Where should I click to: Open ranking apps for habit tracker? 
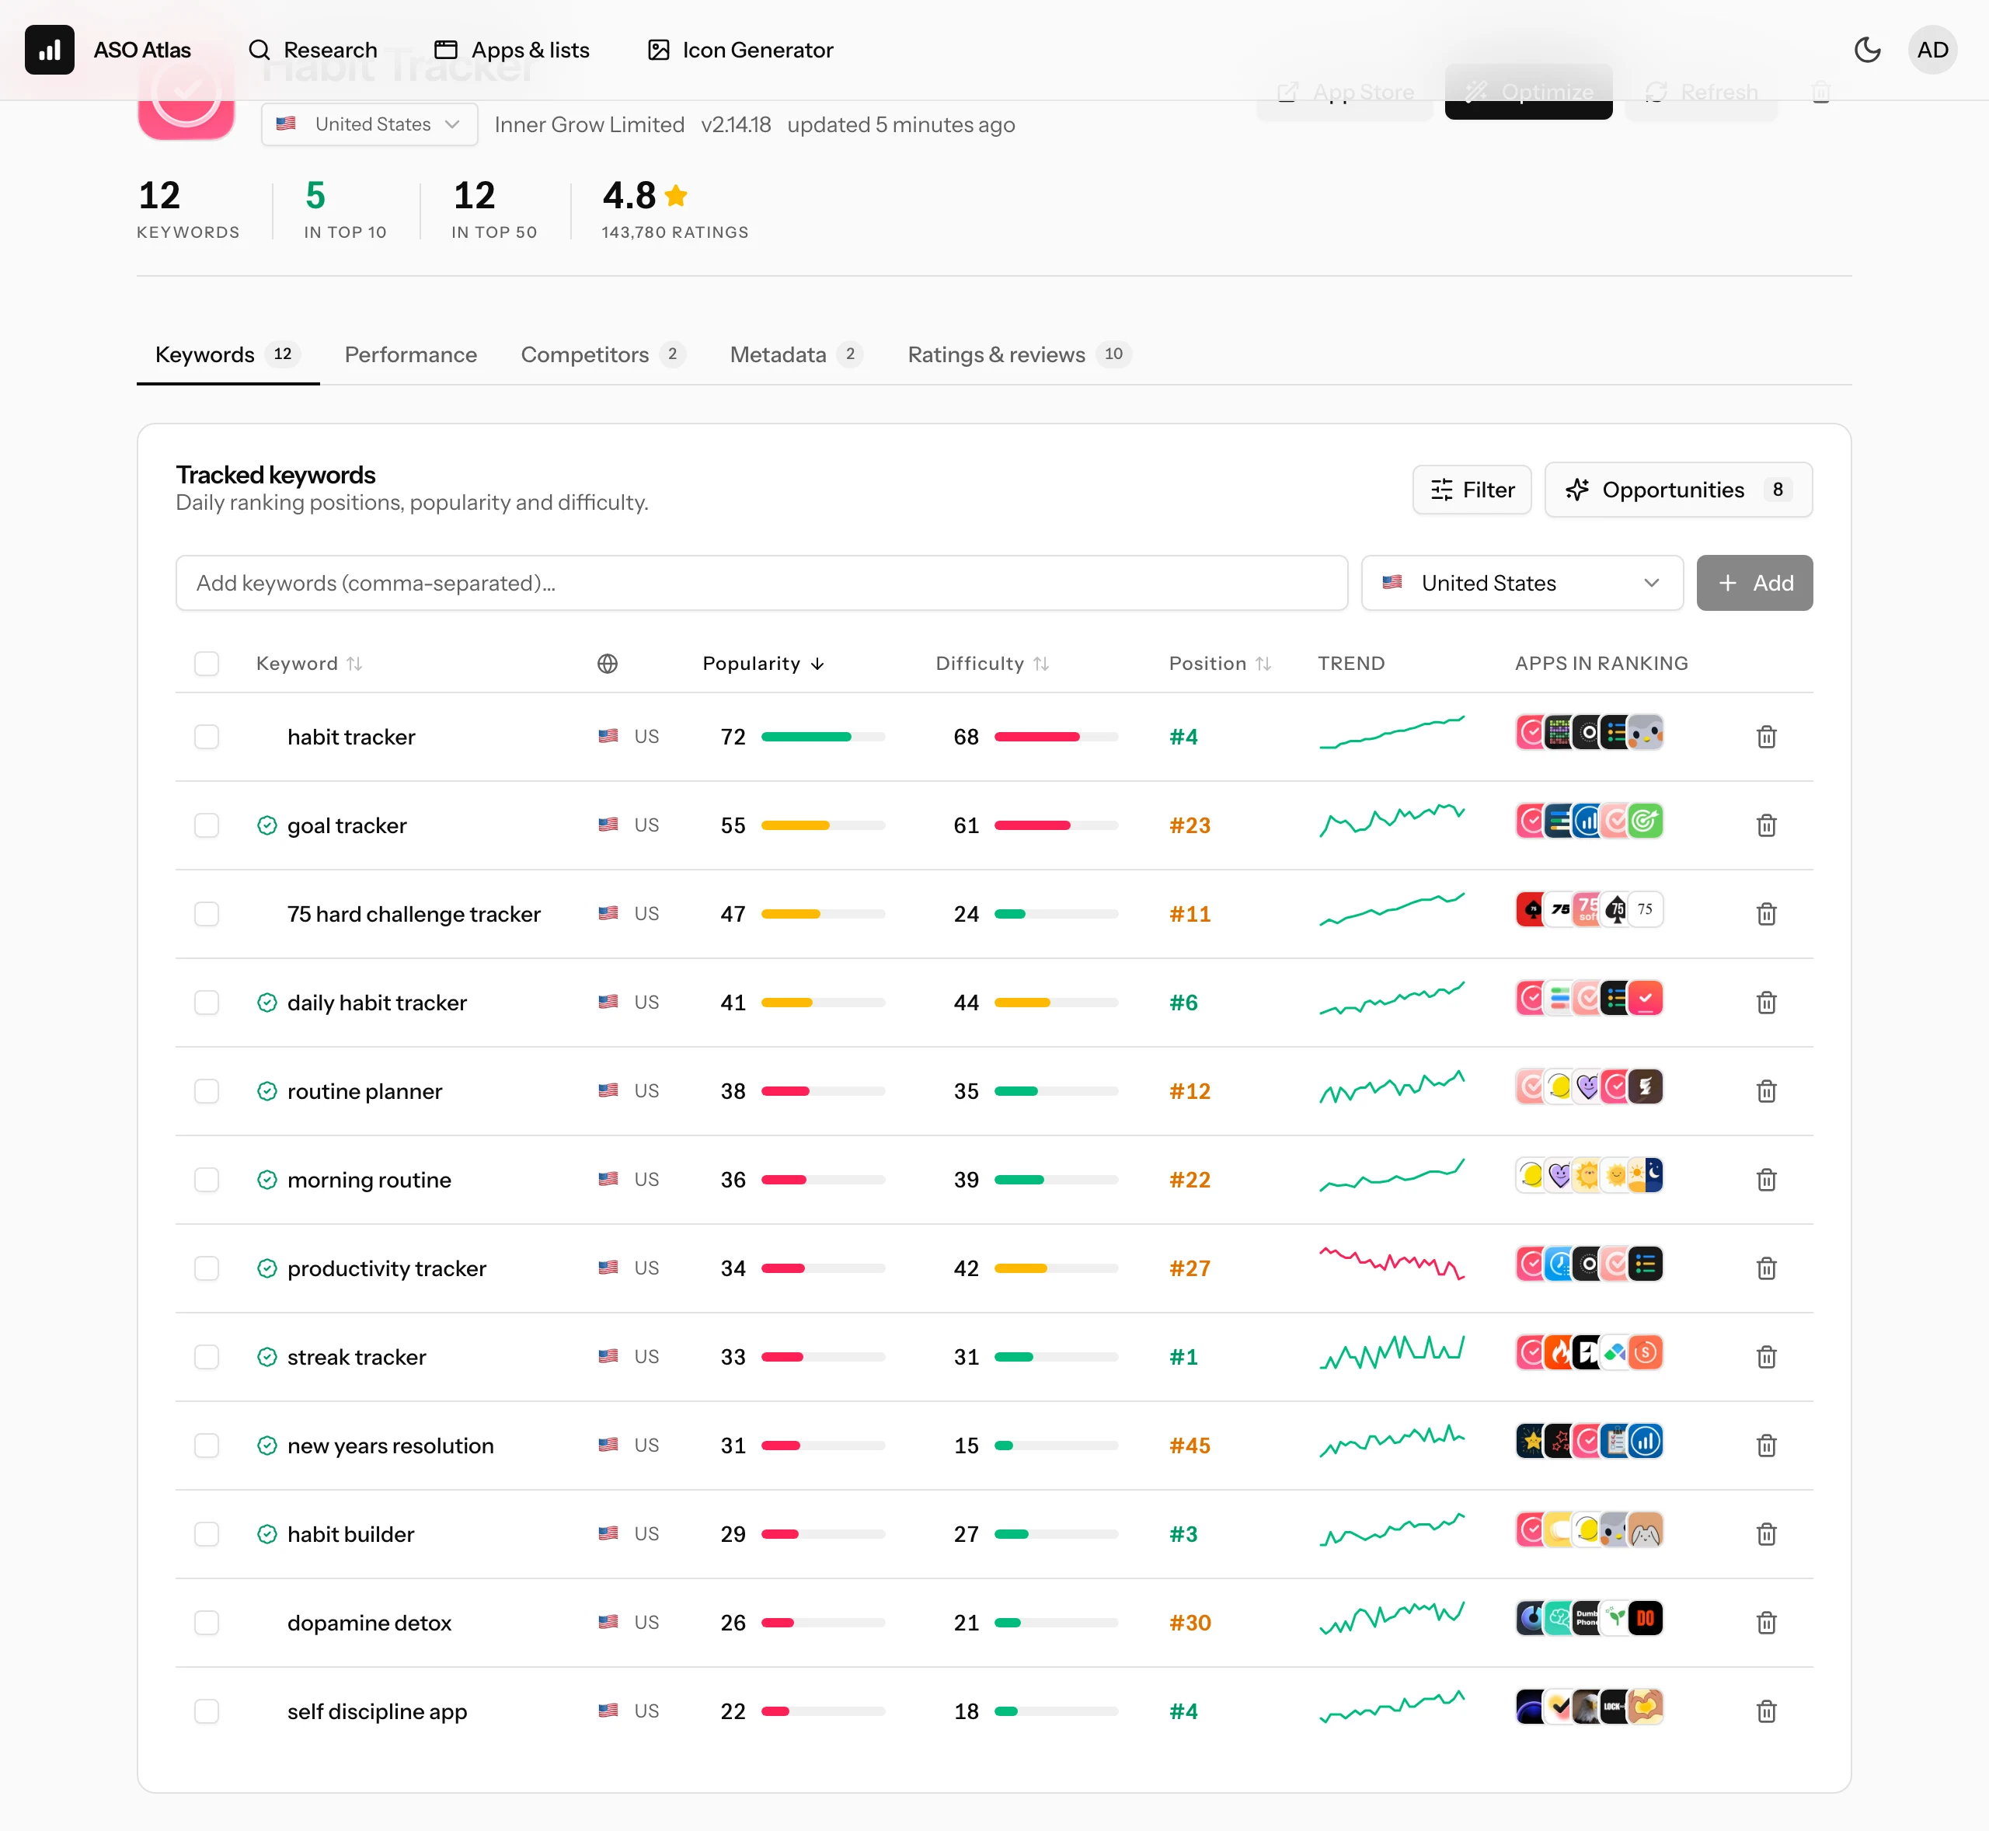[1589, 733]
